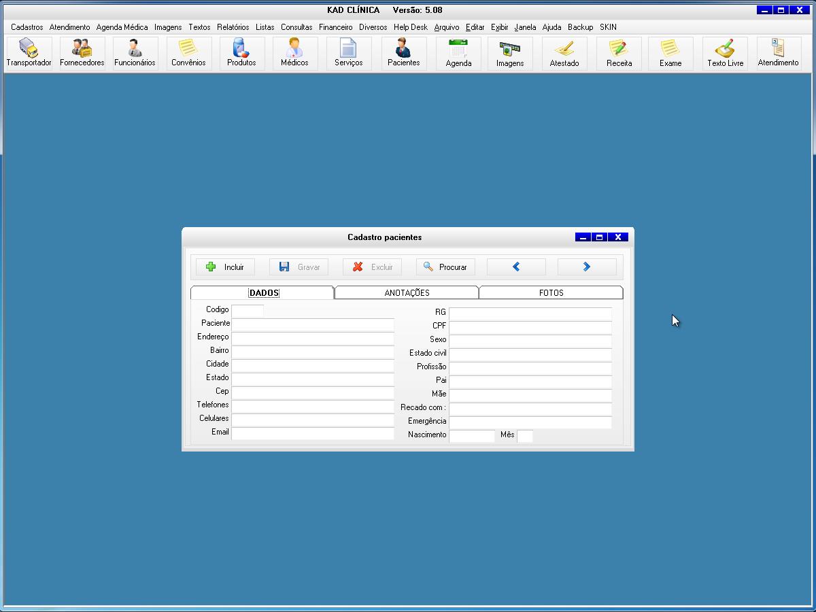Open the Financeiro menu
816x612 pixels.
tap(335, 27)
